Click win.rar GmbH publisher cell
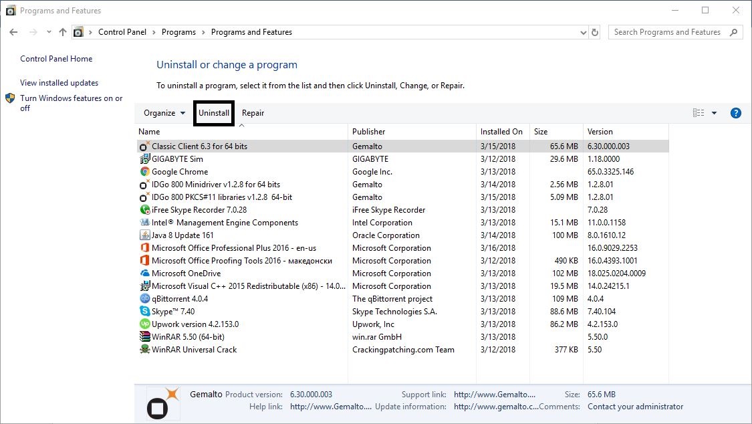Viewport: 752px width, 424px height. [376, 336]
